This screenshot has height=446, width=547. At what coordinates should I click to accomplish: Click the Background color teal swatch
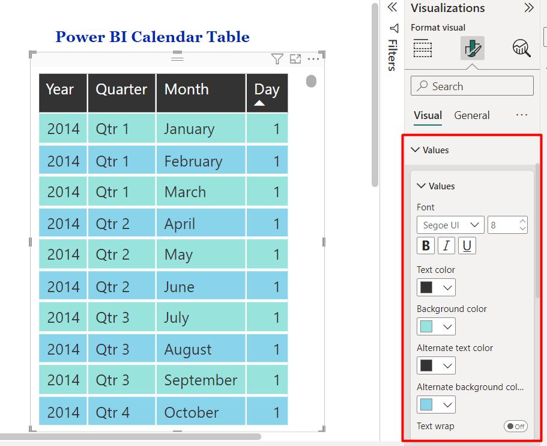pyautogui.click(x=426, y=326)
